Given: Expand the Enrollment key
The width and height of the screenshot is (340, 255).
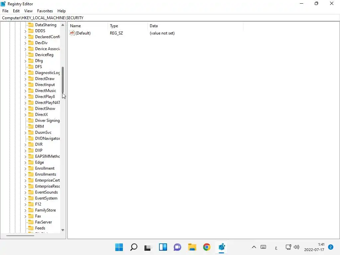Looking at the screenshot, I should click(x=25, y=168).
